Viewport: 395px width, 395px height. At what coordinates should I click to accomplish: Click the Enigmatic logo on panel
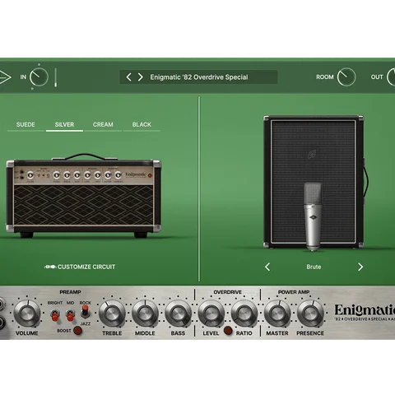click(365, 313)
